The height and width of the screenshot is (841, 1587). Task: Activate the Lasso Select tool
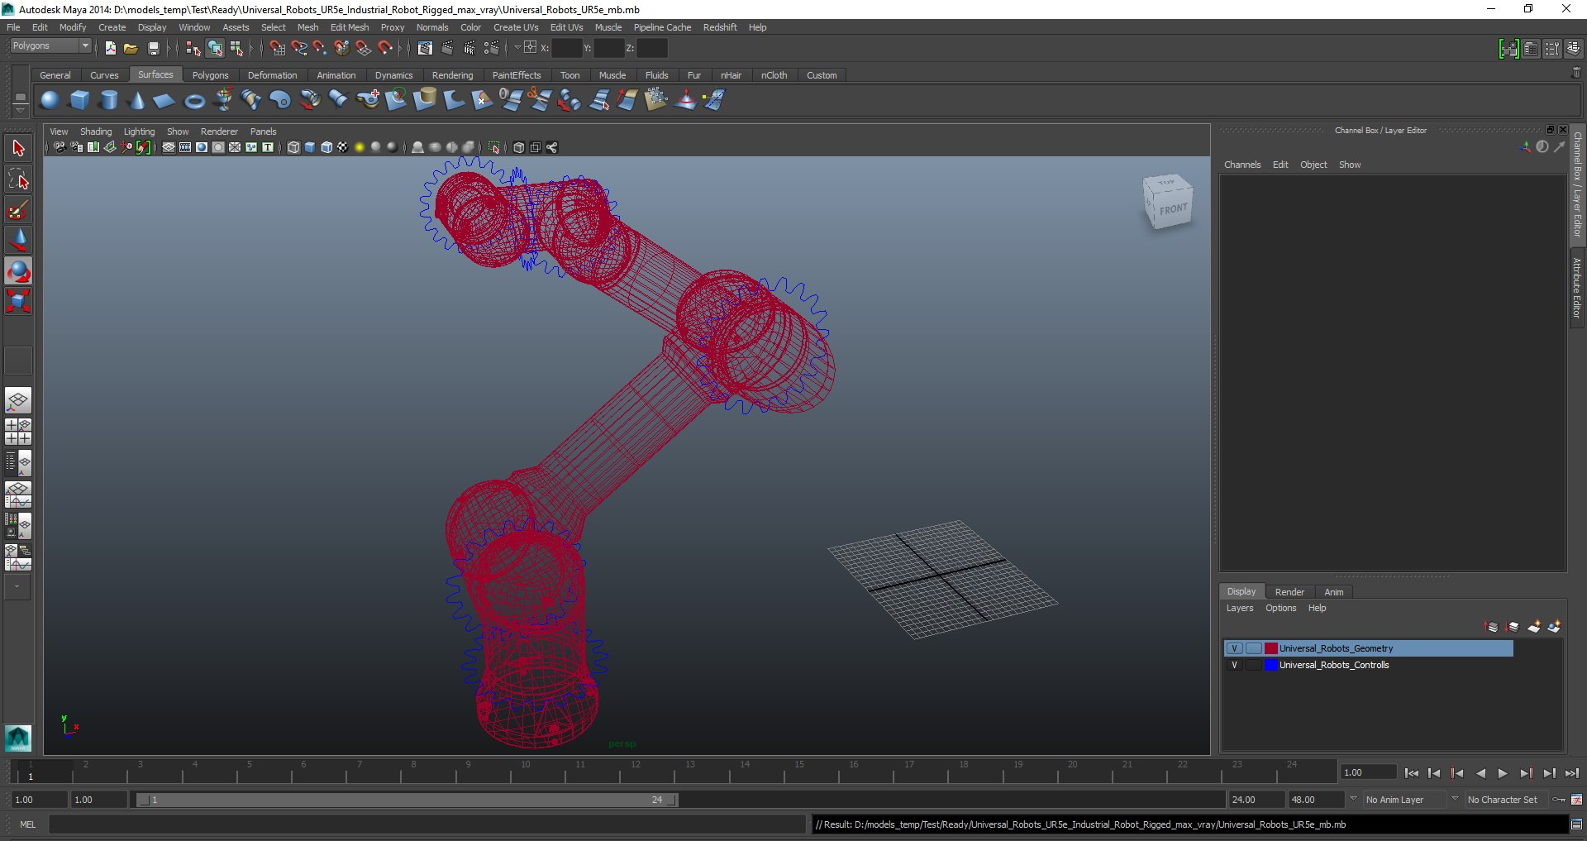[x=18, y=179]
